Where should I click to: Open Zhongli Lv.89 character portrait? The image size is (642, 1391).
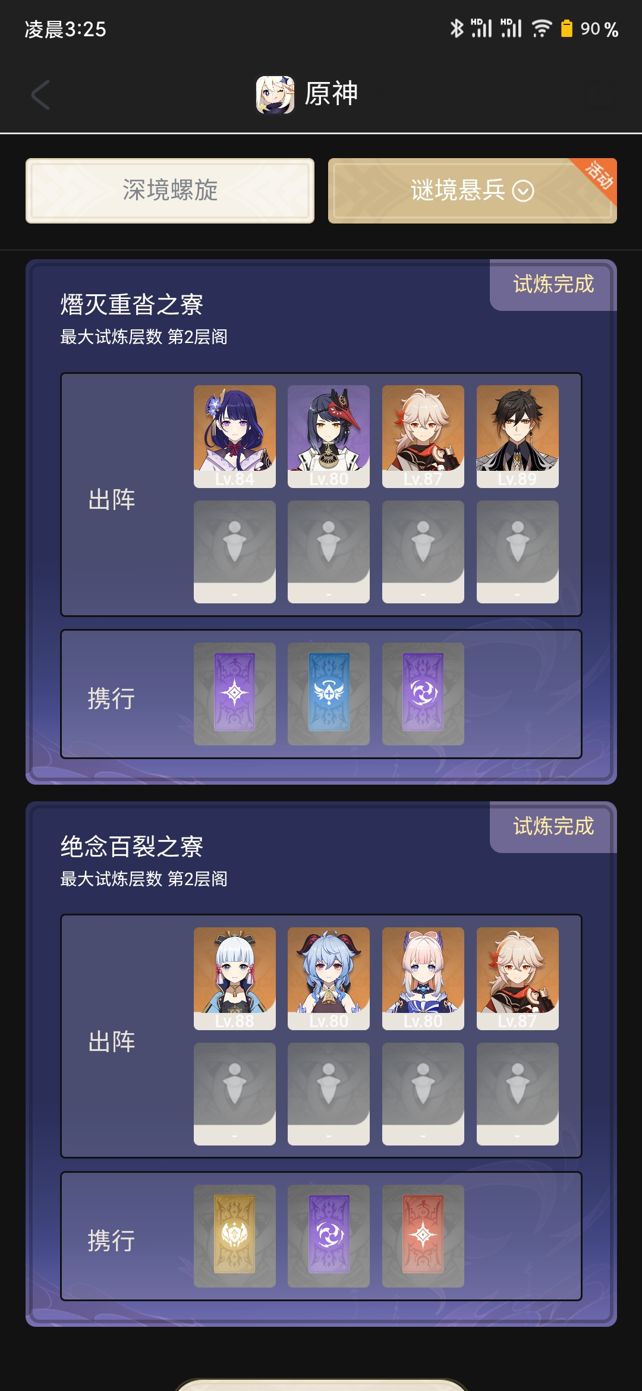tap(518, 436)
